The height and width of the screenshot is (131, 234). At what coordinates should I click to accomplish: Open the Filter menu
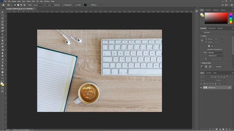pyautogui.click(x=33, y=1)
